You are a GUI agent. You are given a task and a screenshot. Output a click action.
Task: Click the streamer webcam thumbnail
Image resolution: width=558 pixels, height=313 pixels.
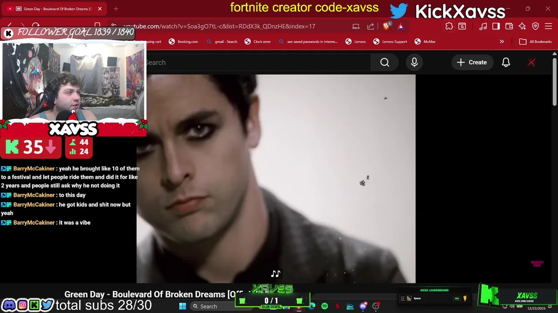73,81
